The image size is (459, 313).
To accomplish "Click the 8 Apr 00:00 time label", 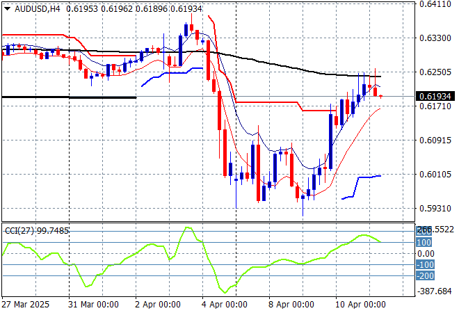I will coord(291,305).
